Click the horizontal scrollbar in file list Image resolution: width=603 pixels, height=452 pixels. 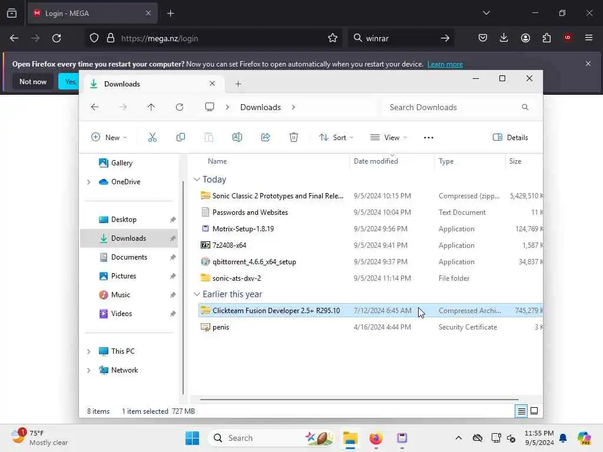[359, 400]
